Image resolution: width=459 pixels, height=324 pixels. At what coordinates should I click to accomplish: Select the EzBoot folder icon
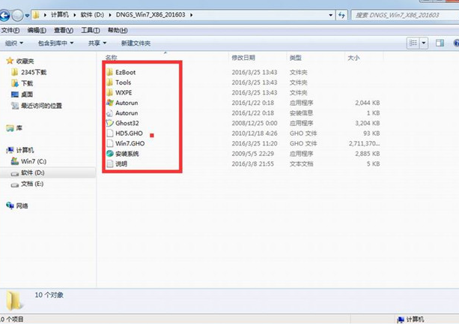coord(110,72)
